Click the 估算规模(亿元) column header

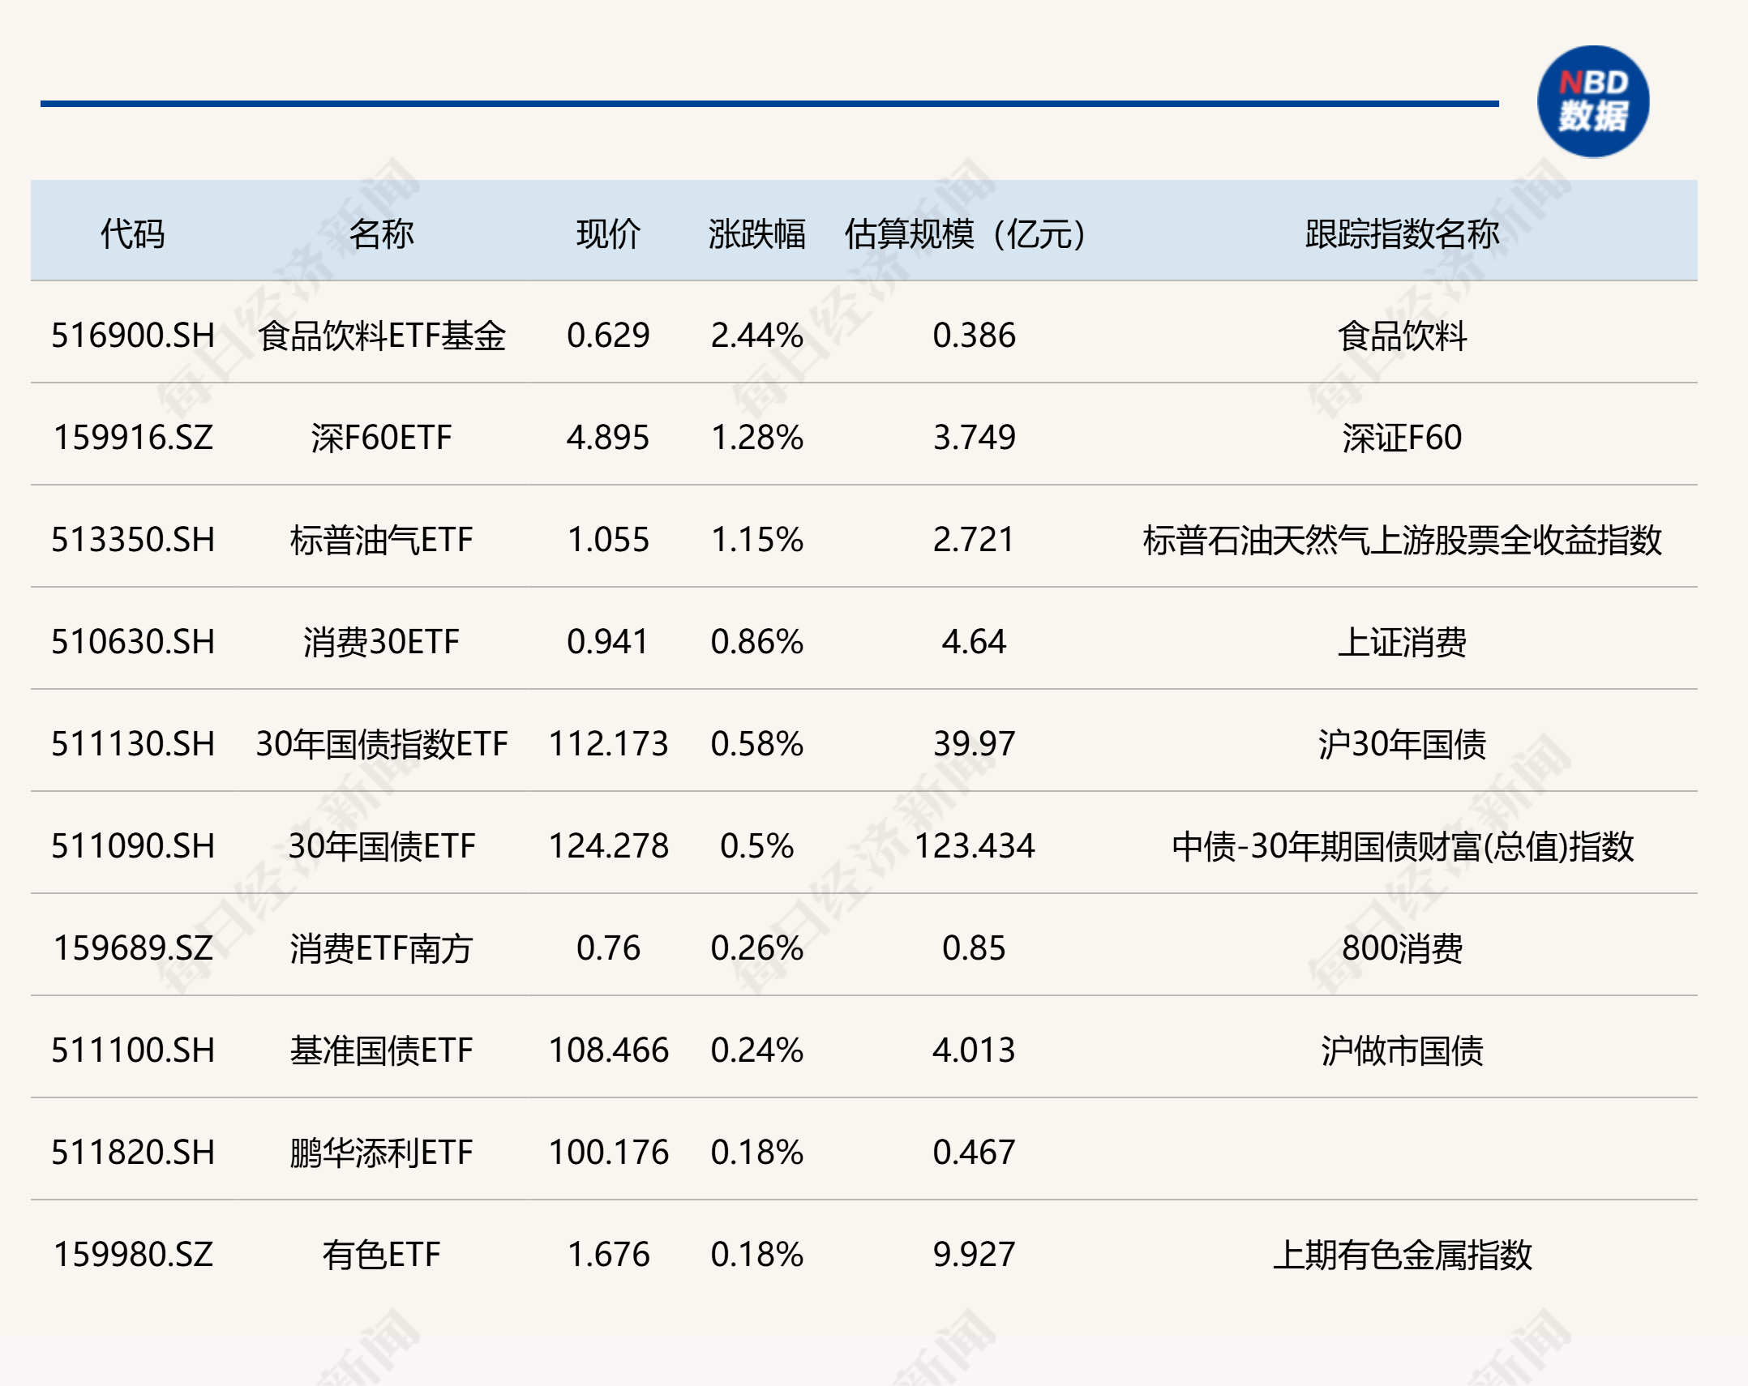(x=965, y=234)
